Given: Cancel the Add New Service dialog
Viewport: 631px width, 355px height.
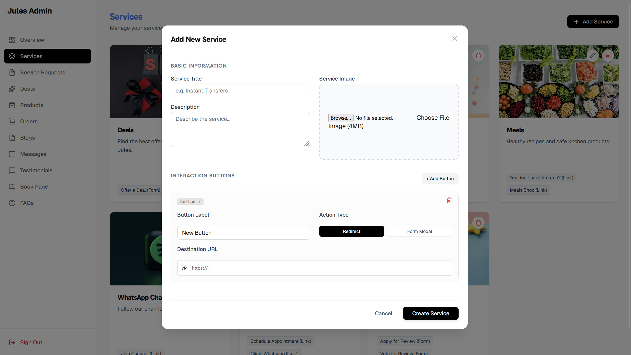Looking at the screenshot, I should coord(383,313).
